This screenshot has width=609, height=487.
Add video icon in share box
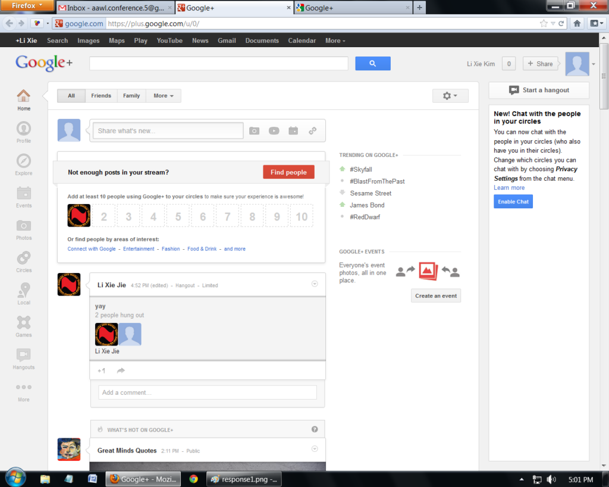[x=274, y=131]
